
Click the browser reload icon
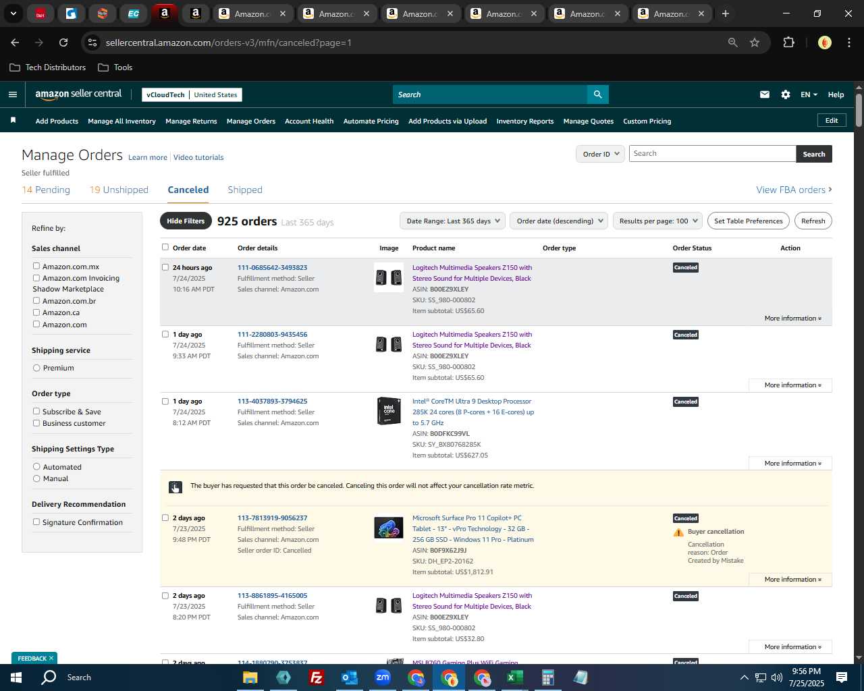[x=63, y=43]
